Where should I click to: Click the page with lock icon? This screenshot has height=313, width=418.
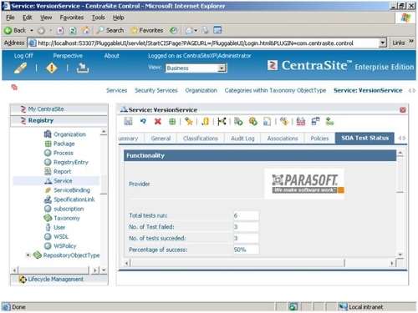[x=267, y=121]
